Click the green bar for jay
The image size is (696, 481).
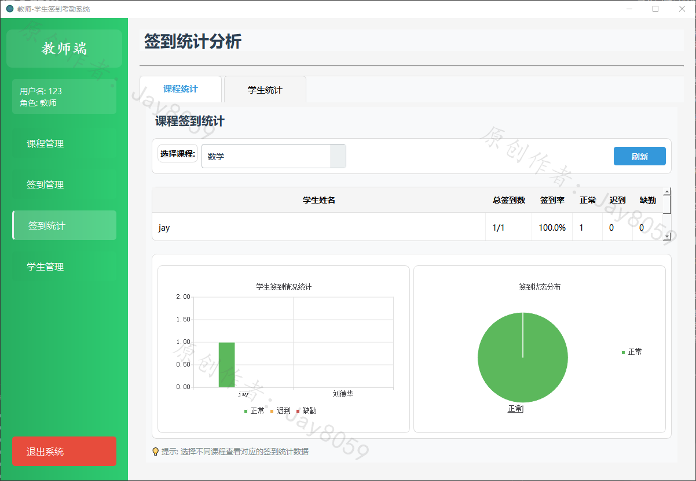click(226, 365)
